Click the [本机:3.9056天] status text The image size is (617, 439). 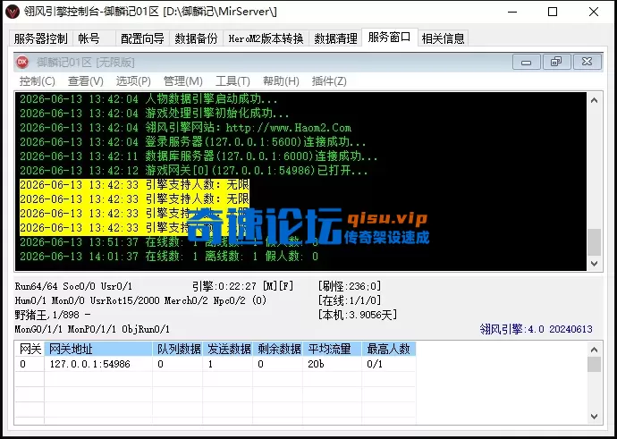coord(358,315)
